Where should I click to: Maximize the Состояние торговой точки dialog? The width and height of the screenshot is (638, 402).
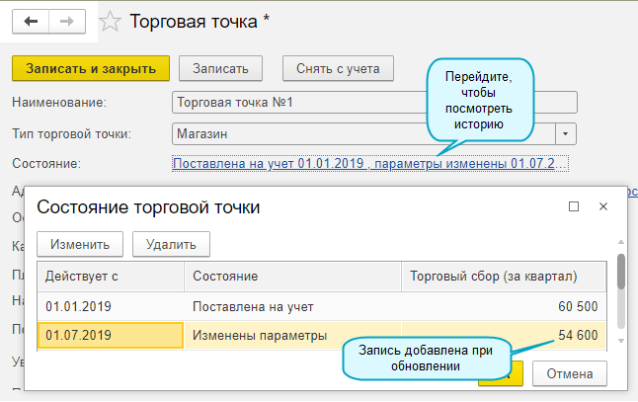[x=574, y=207]
